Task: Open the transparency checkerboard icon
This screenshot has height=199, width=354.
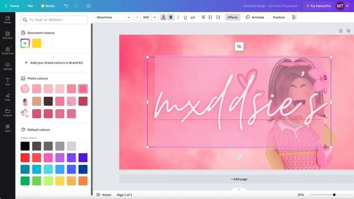Action: coord(294,17)
